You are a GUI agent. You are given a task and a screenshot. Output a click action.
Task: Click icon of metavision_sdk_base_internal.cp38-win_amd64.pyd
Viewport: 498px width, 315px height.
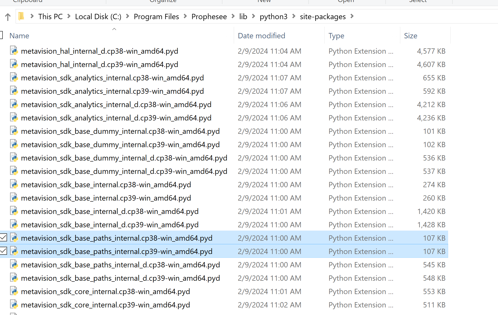pos(14,184)
